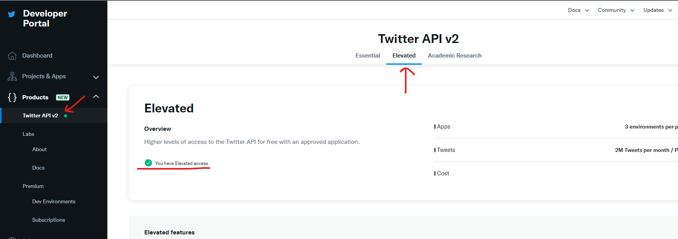
Task: Click the Apps row label
Action: point(443,127)
